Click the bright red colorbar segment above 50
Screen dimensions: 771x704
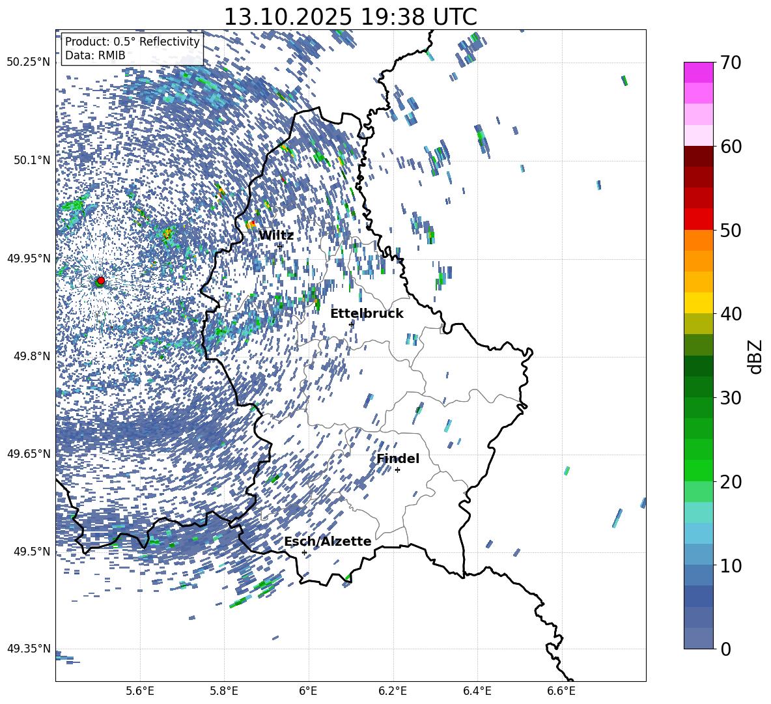[x=698, y=219]
